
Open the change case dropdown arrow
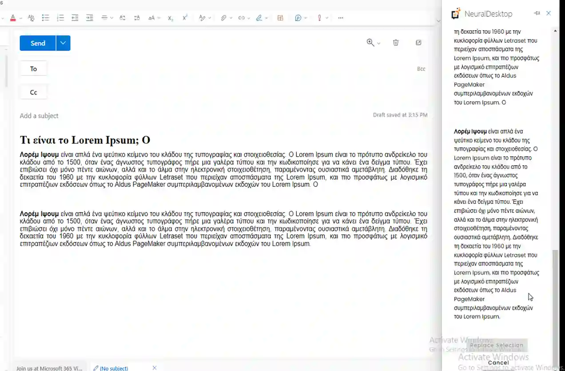pos(159,18)
